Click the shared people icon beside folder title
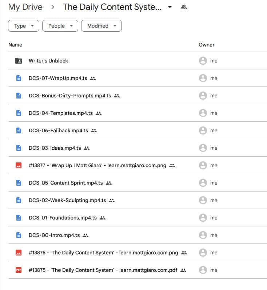Screen dimensions: 267x290 tap(184, 7)
